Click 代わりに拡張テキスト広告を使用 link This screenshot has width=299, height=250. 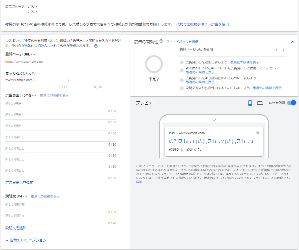point(202,24)
